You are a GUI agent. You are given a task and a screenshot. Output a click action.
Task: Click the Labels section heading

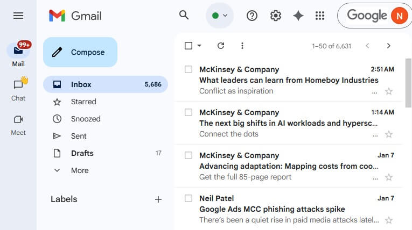pyautogui.click(x=64, y=199)
